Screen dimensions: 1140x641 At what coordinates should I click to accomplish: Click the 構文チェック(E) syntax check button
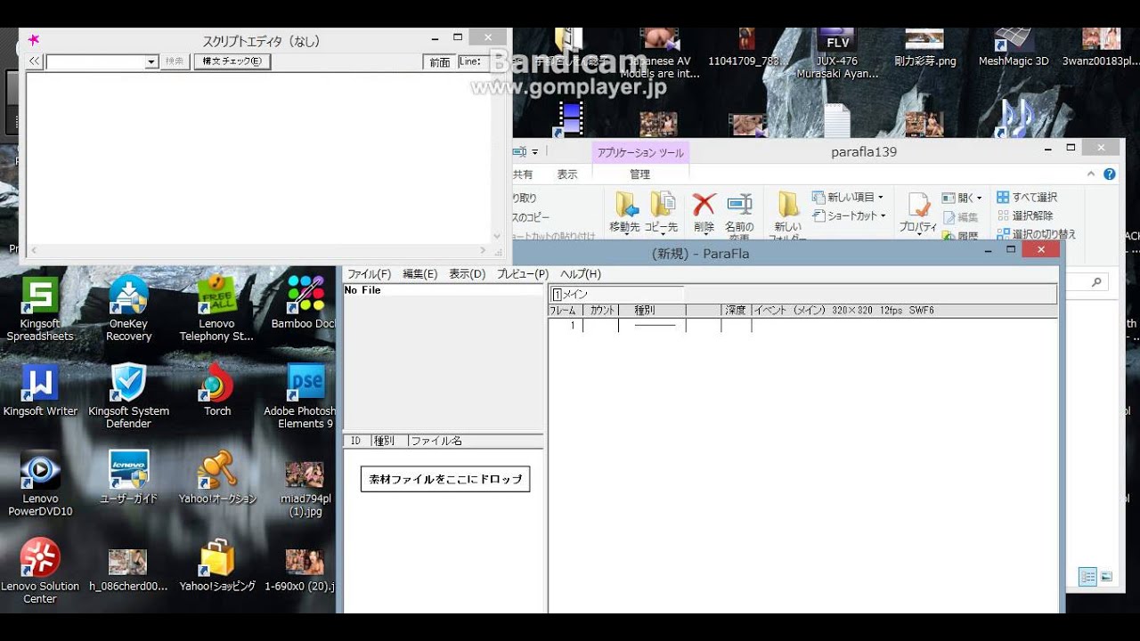(x=232, y=61)
